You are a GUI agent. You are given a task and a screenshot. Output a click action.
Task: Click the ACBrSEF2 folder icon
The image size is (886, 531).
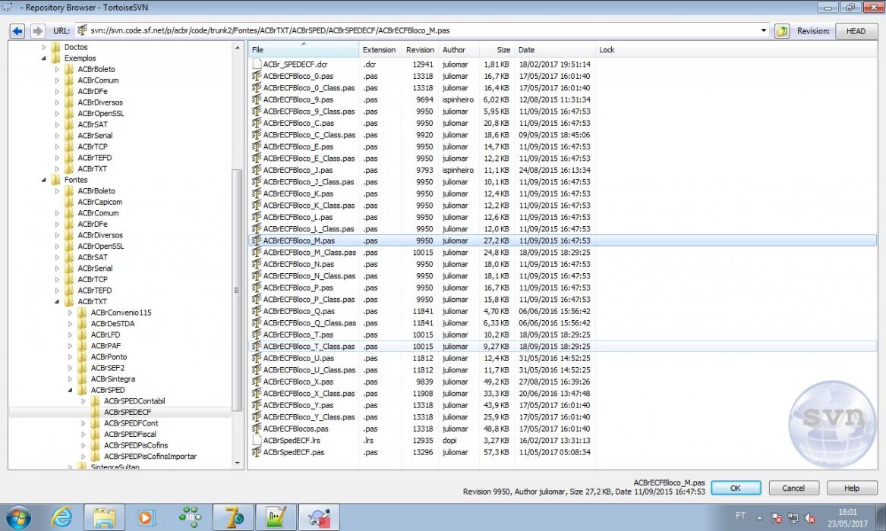[x=82, y=368]
